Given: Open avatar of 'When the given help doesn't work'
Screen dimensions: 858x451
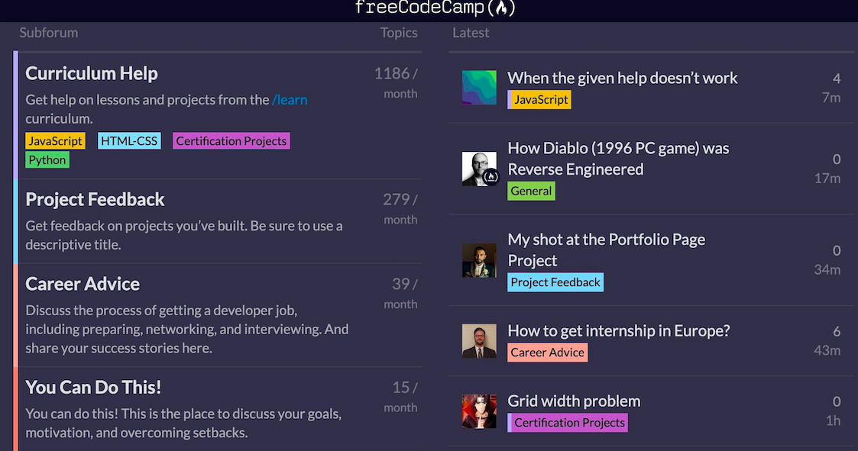Looking at the screenshot, I should coord(479,88).
